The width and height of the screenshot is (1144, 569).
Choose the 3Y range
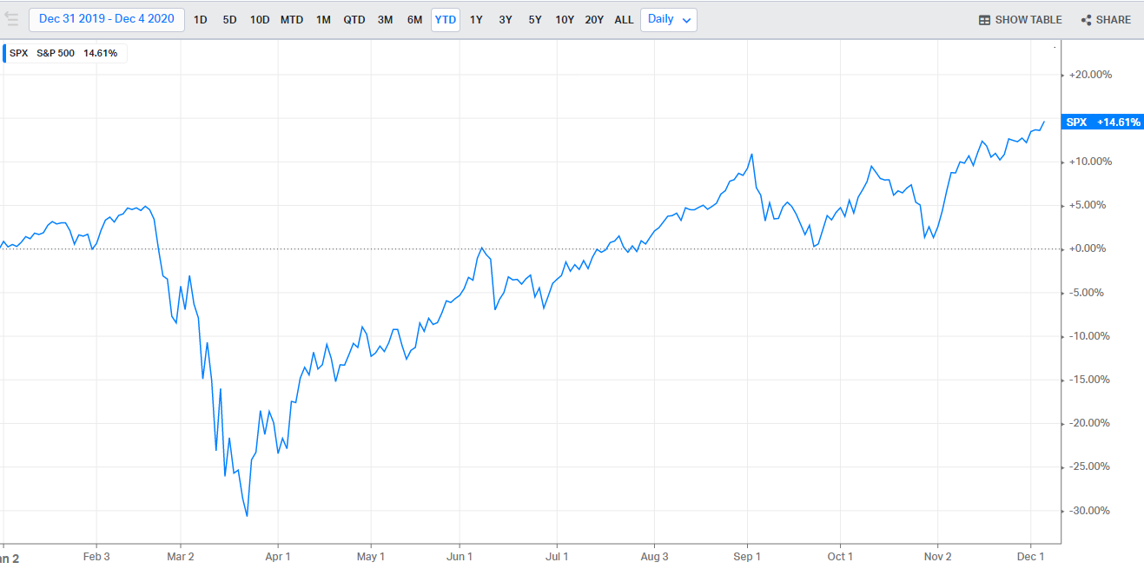click(x=506, y=20)
